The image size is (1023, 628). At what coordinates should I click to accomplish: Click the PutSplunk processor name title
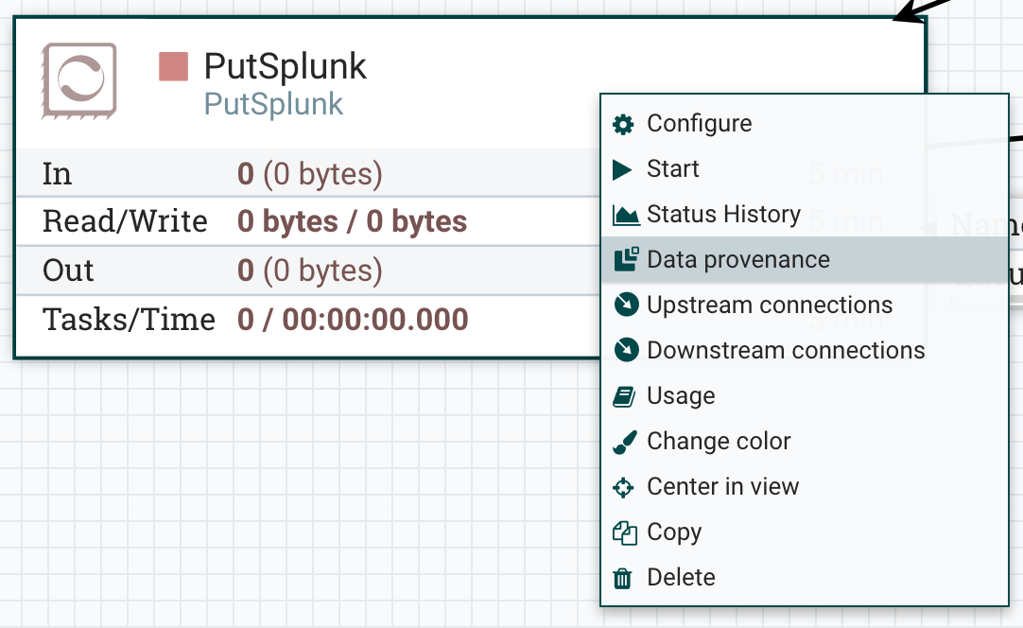[x=286, y=67]
